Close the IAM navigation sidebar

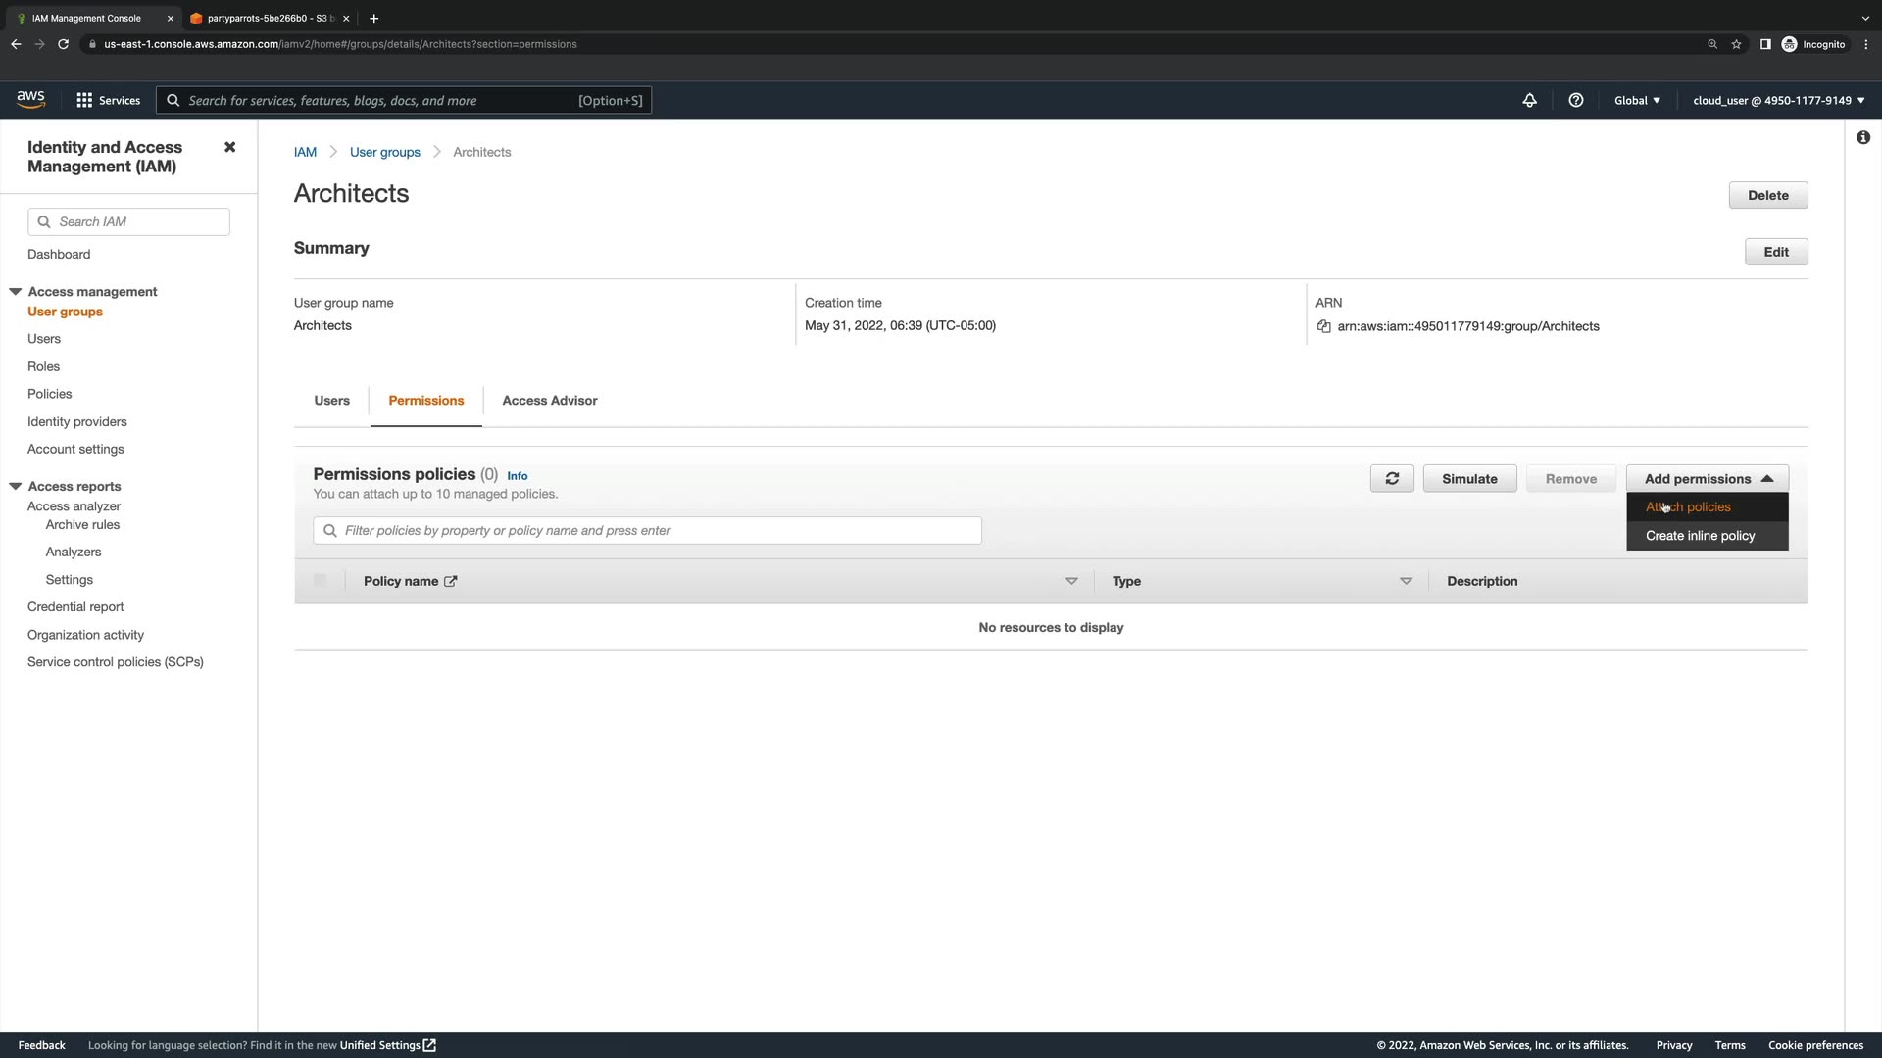click(x=229, y=147)
